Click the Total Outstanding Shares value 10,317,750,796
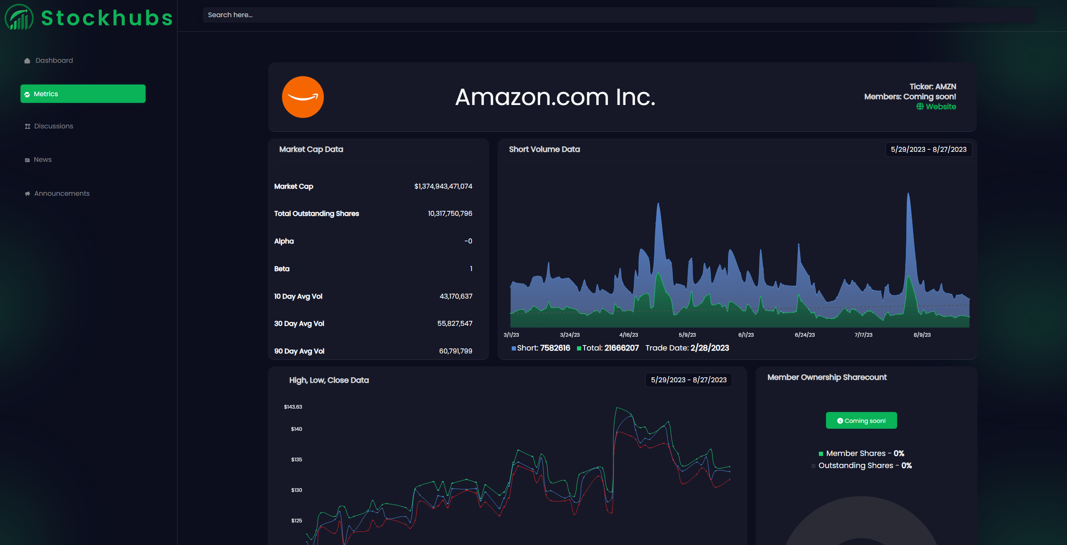This screenshot has width=1067, height=545. pyautogui.click(x=450, y=214)
